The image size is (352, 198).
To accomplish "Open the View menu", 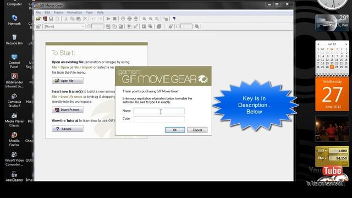I will [89, 12].
